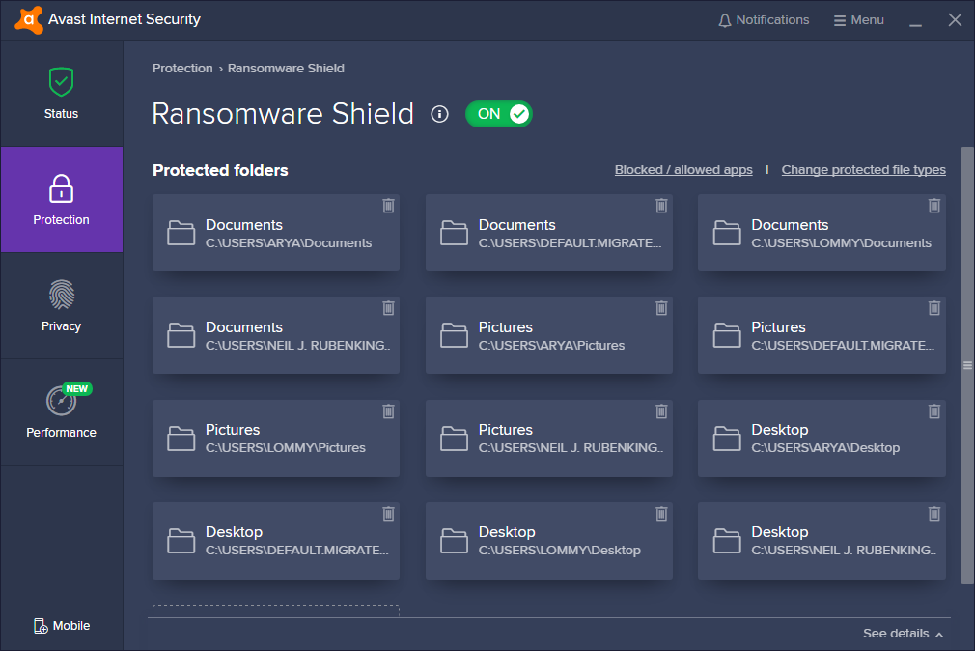Expand the breadcrumb Protection link
The height and width of the screenshot is (651, 975).
tap(181, 68)
